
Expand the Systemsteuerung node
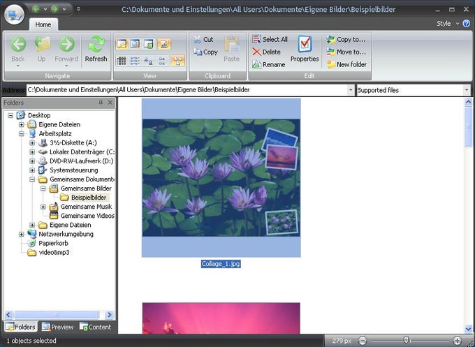[32, 170]
